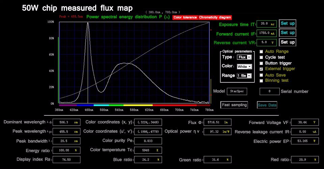
Task: Click the Fast sampling button
Action: (234, 105)
